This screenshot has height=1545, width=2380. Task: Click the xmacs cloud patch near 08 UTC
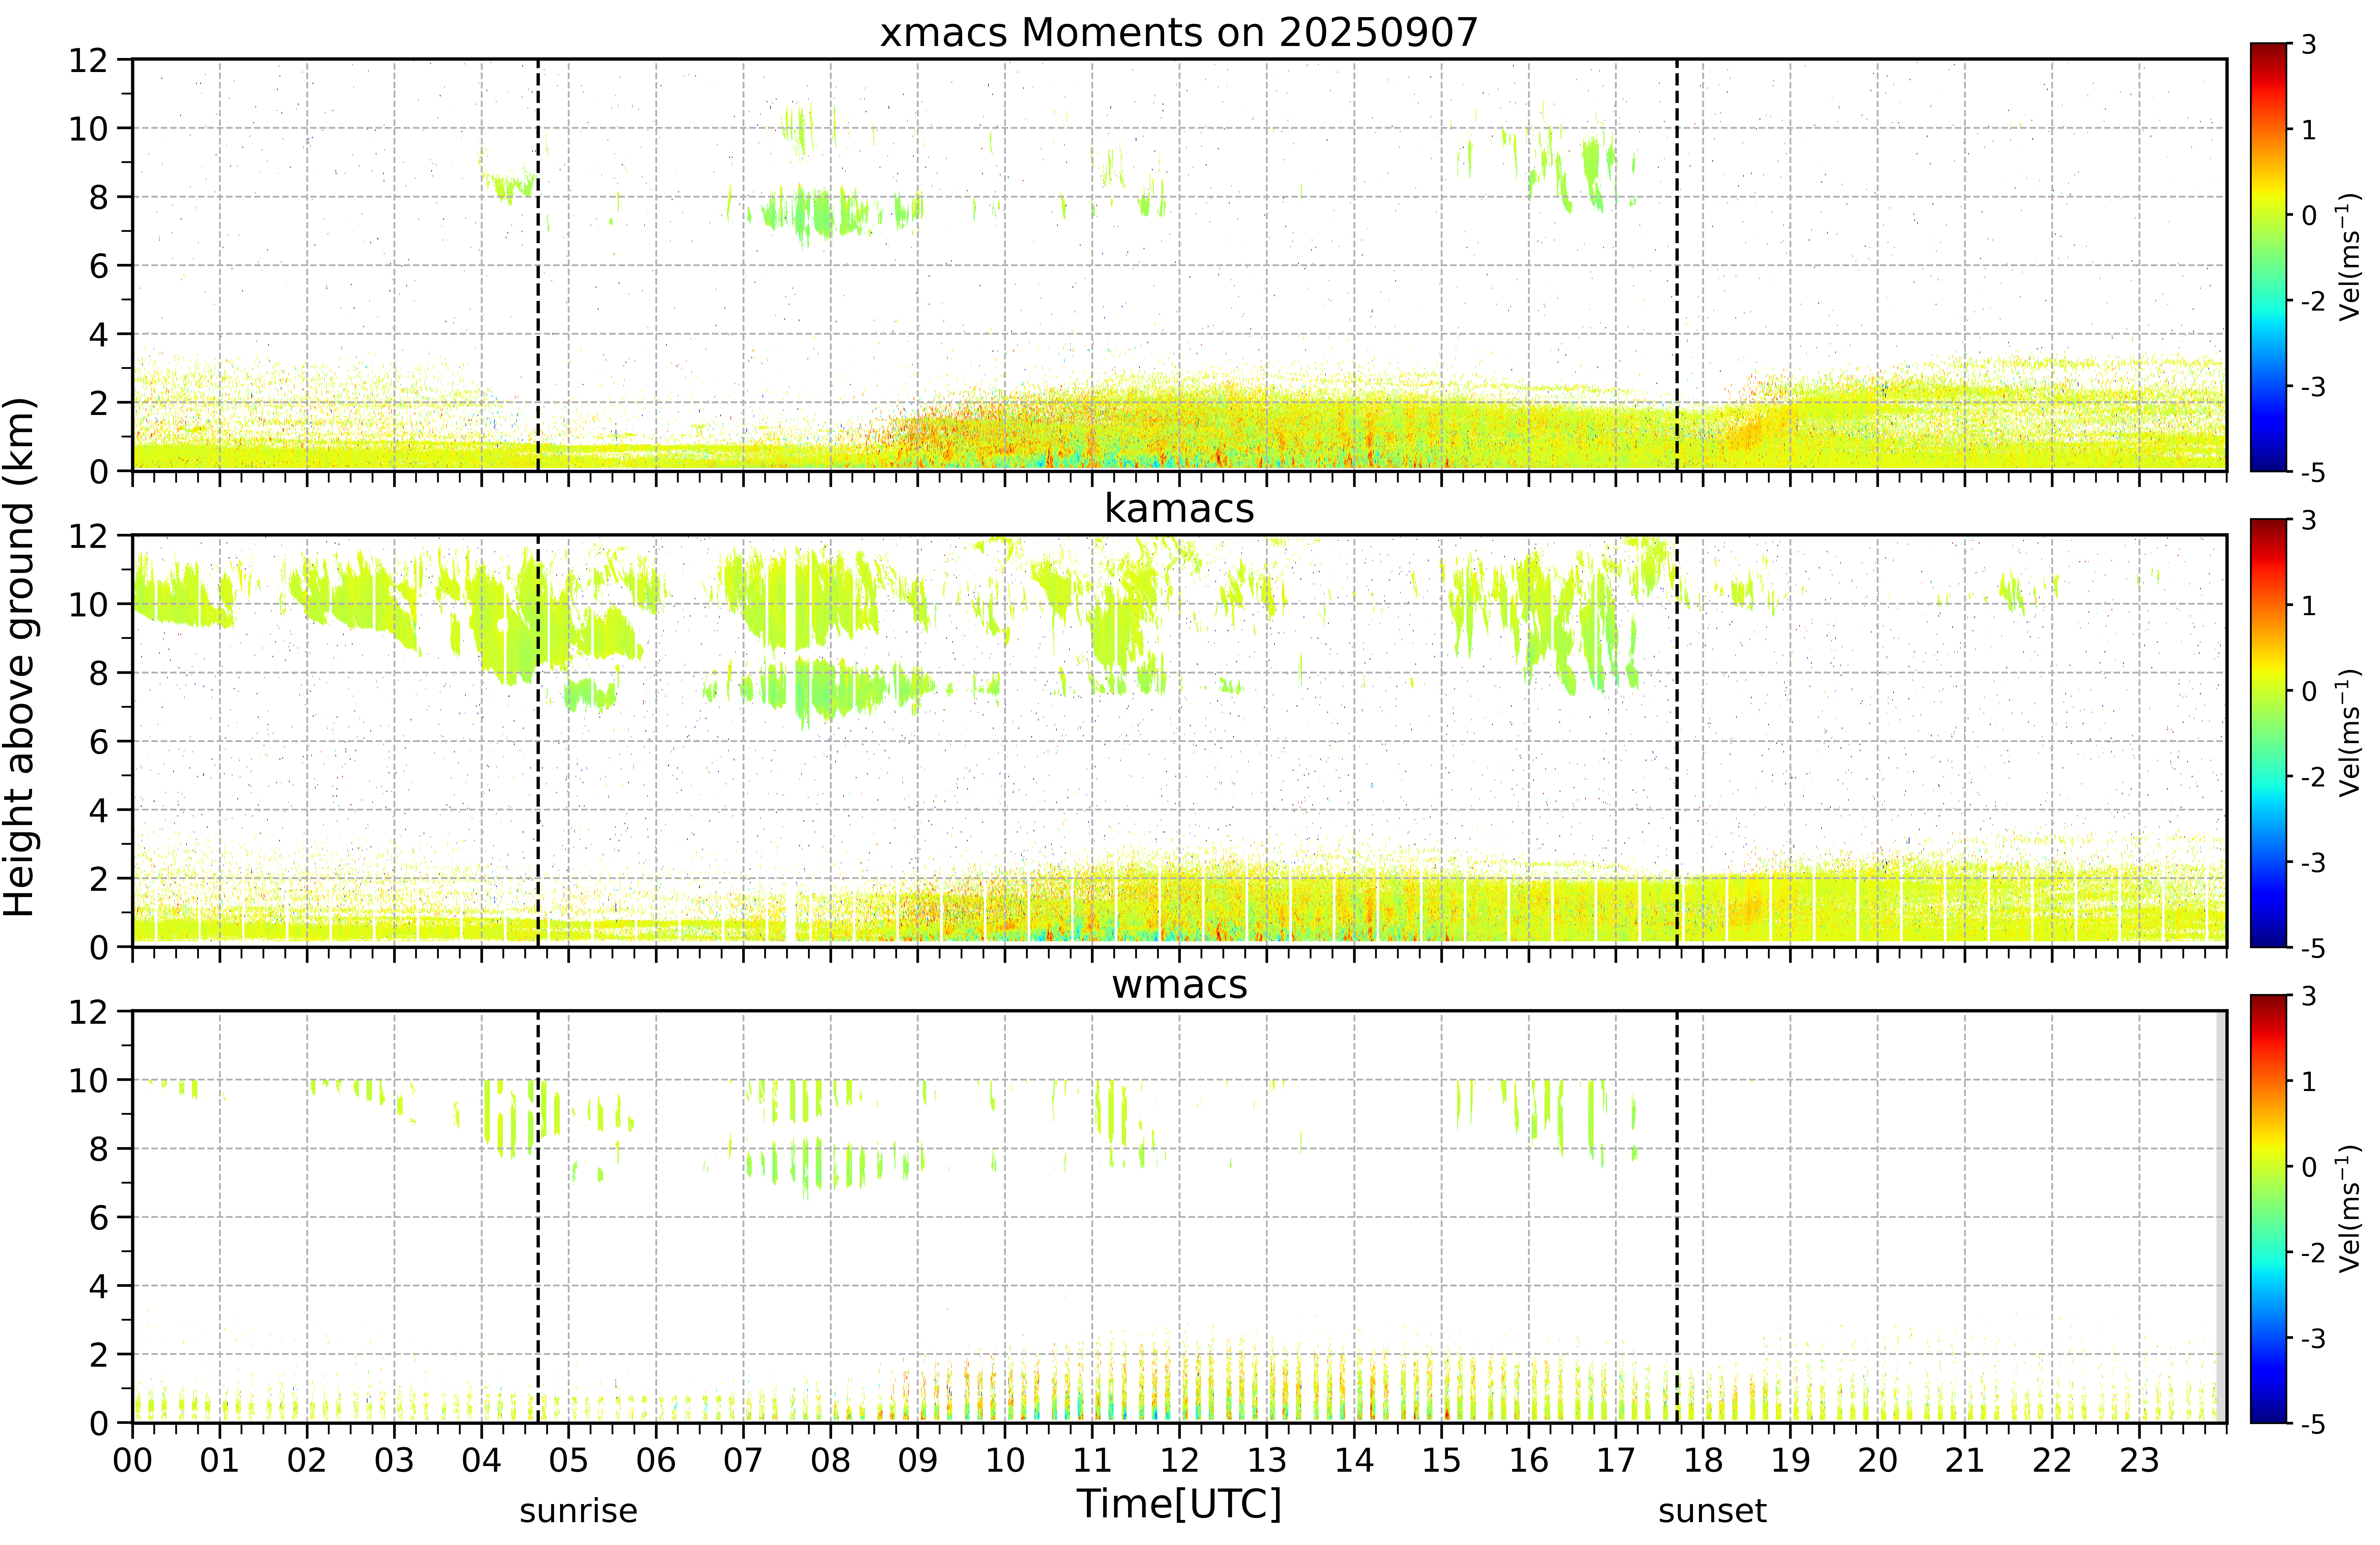[x=815, y=212]
